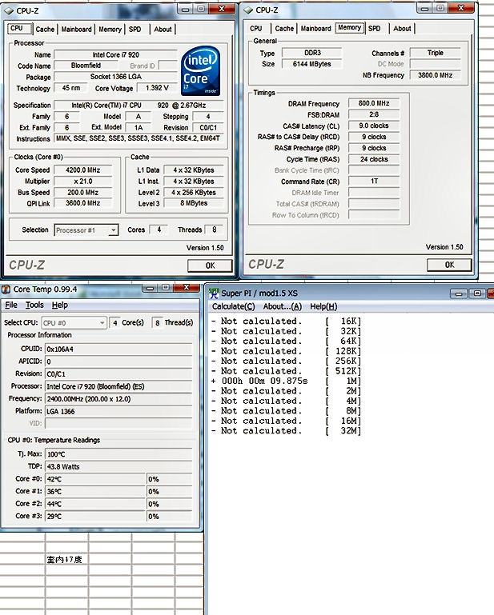The image size is (494, 615).
Task: Click the CPUID value field in Core Temp
Action: pos(118,349)
